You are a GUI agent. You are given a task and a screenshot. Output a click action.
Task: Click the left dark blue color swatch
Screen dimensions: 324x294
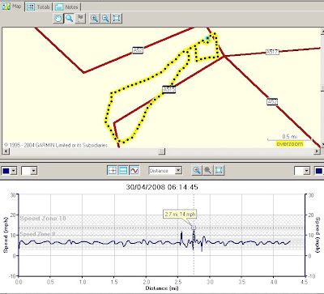click(6, 171)
